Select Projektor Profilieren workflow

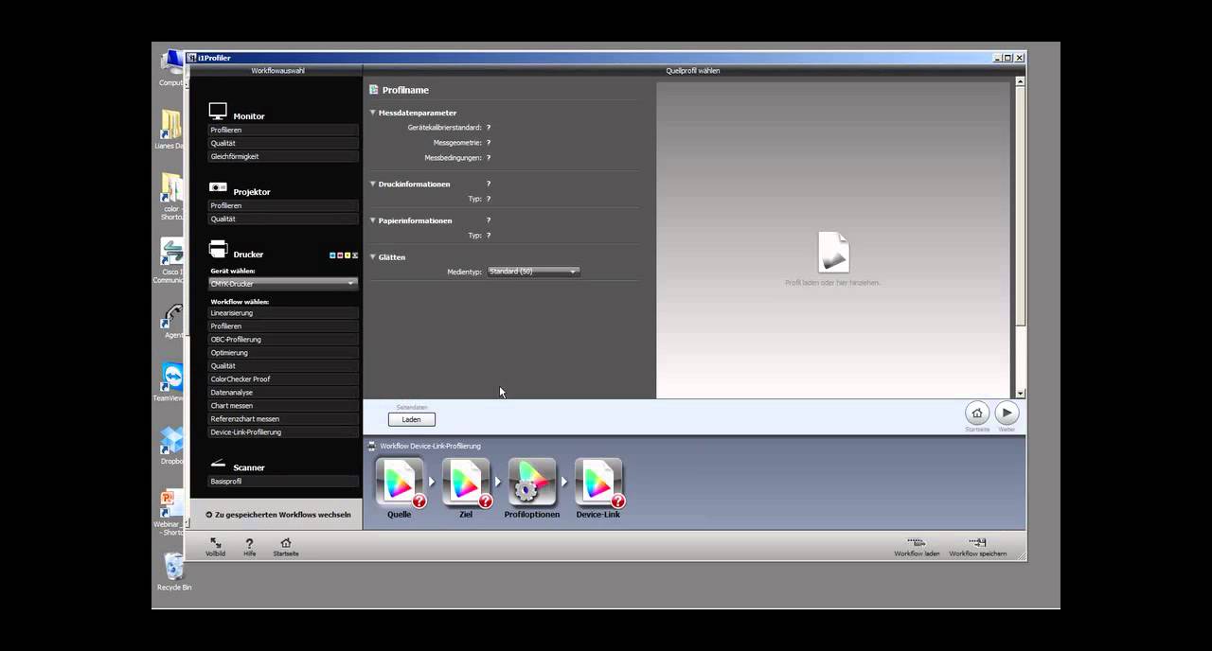(x=283, y=205)
